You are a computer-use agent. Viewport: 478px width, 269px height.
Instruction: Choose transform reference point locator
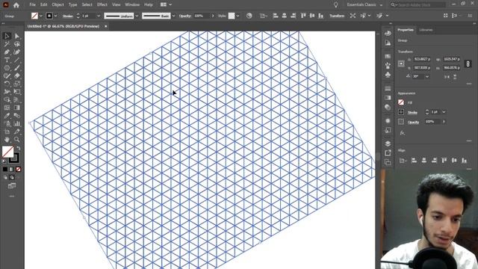(401, 64)
